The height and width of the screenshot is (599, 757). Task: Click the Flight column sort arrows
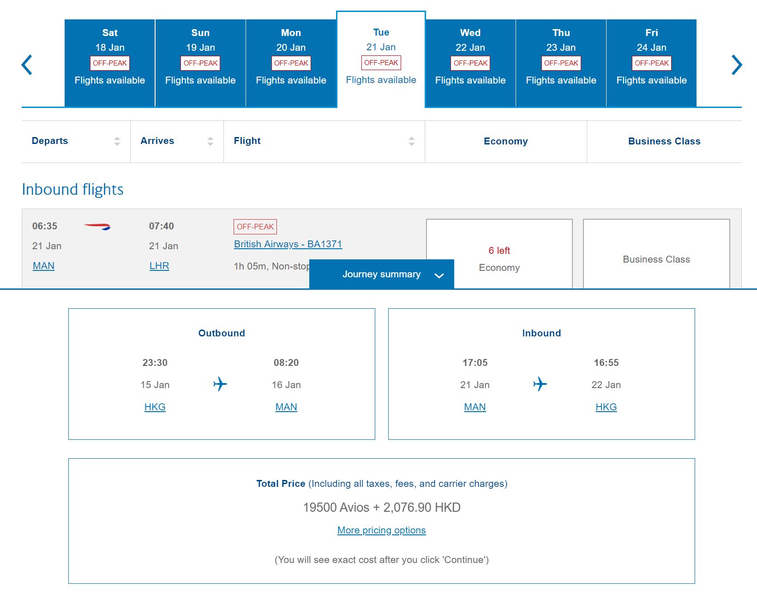point(412,141)
